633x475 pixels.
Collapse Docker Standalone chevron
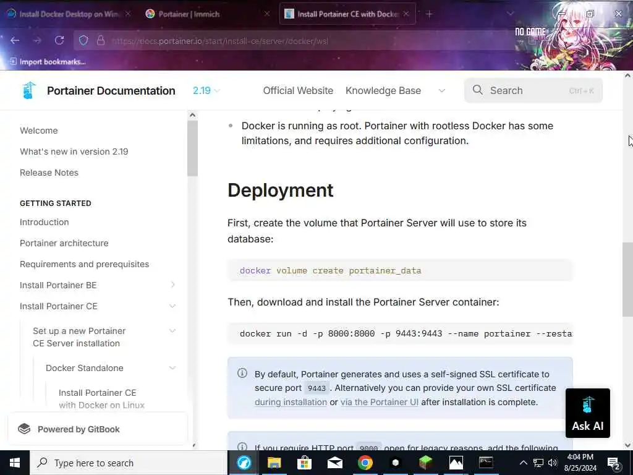[172, 368]
